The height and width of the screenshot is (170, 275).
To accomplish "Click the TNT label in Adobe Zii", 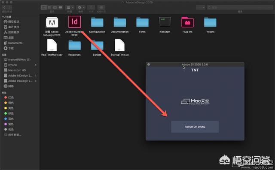I will tap(195, 70).
